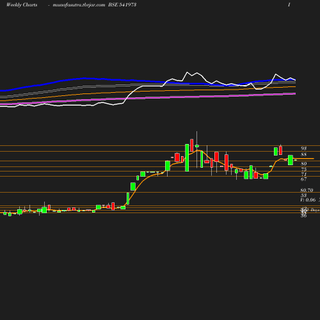Click the last large green candlestick on right
This screenshot has width=320, height=320.
point(291,160)
